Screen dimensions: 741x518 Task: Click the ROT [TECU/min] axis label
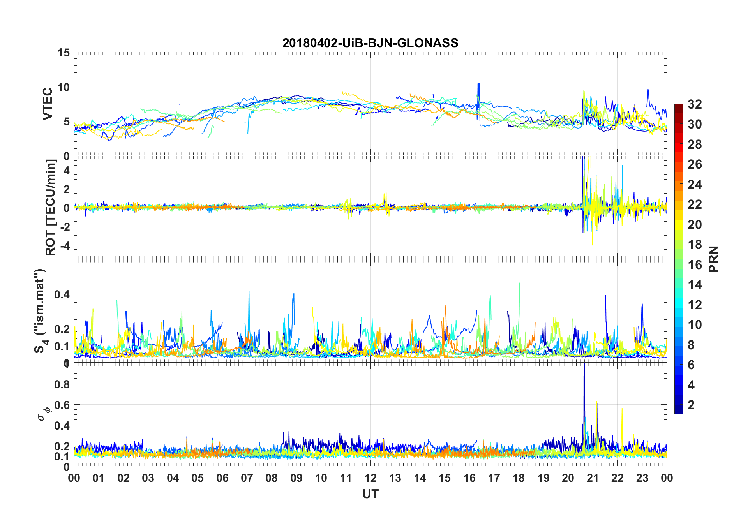(x=51, y=207)
